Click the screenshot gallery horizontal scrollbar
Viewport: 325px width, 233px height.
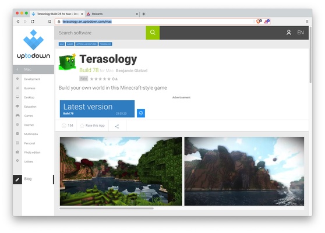click(107, 209)
